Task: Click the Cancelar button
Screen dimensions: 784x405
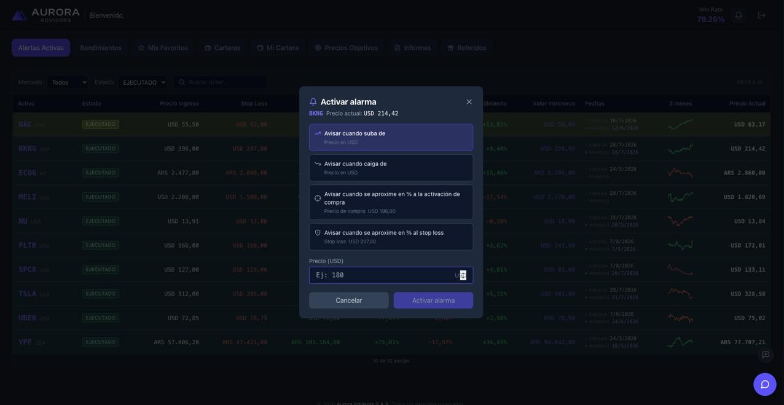Action: [348, 301]
